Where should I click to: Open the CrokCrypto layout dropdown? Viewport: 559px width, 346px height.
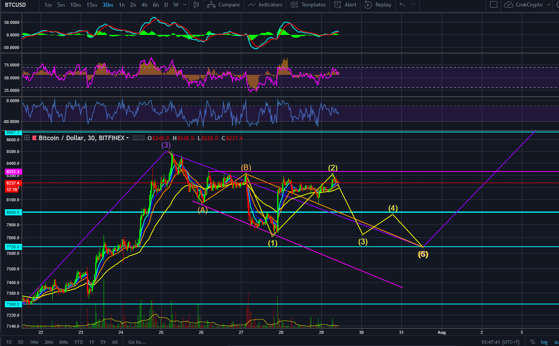click(527, 5)
